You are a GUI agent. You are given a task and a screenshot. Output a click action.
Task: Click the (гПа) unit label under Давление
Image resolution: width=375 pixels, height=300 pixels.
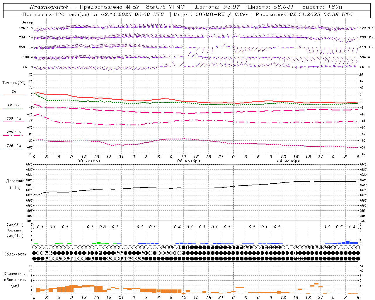click(x=15, y=188)
